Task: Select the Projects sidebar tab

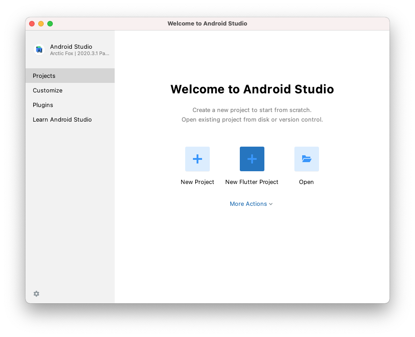Action: [70, 76]
